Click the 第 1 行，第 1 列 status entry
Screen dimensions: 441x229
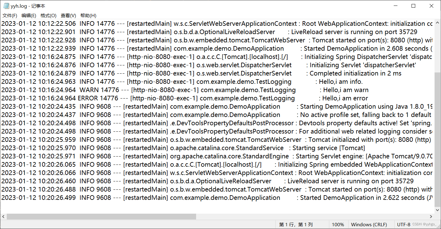click(x=296, y=225)
